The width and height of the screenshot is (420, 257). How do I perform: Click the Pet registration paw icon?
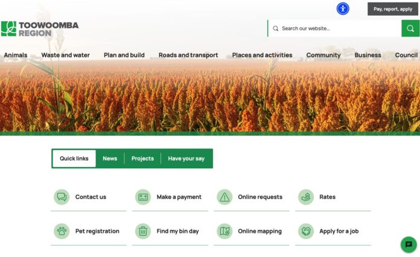pos(62,231)
